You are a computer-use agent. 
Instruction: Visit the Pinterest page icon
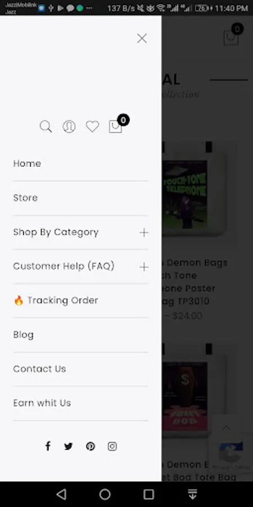[91, 447]
